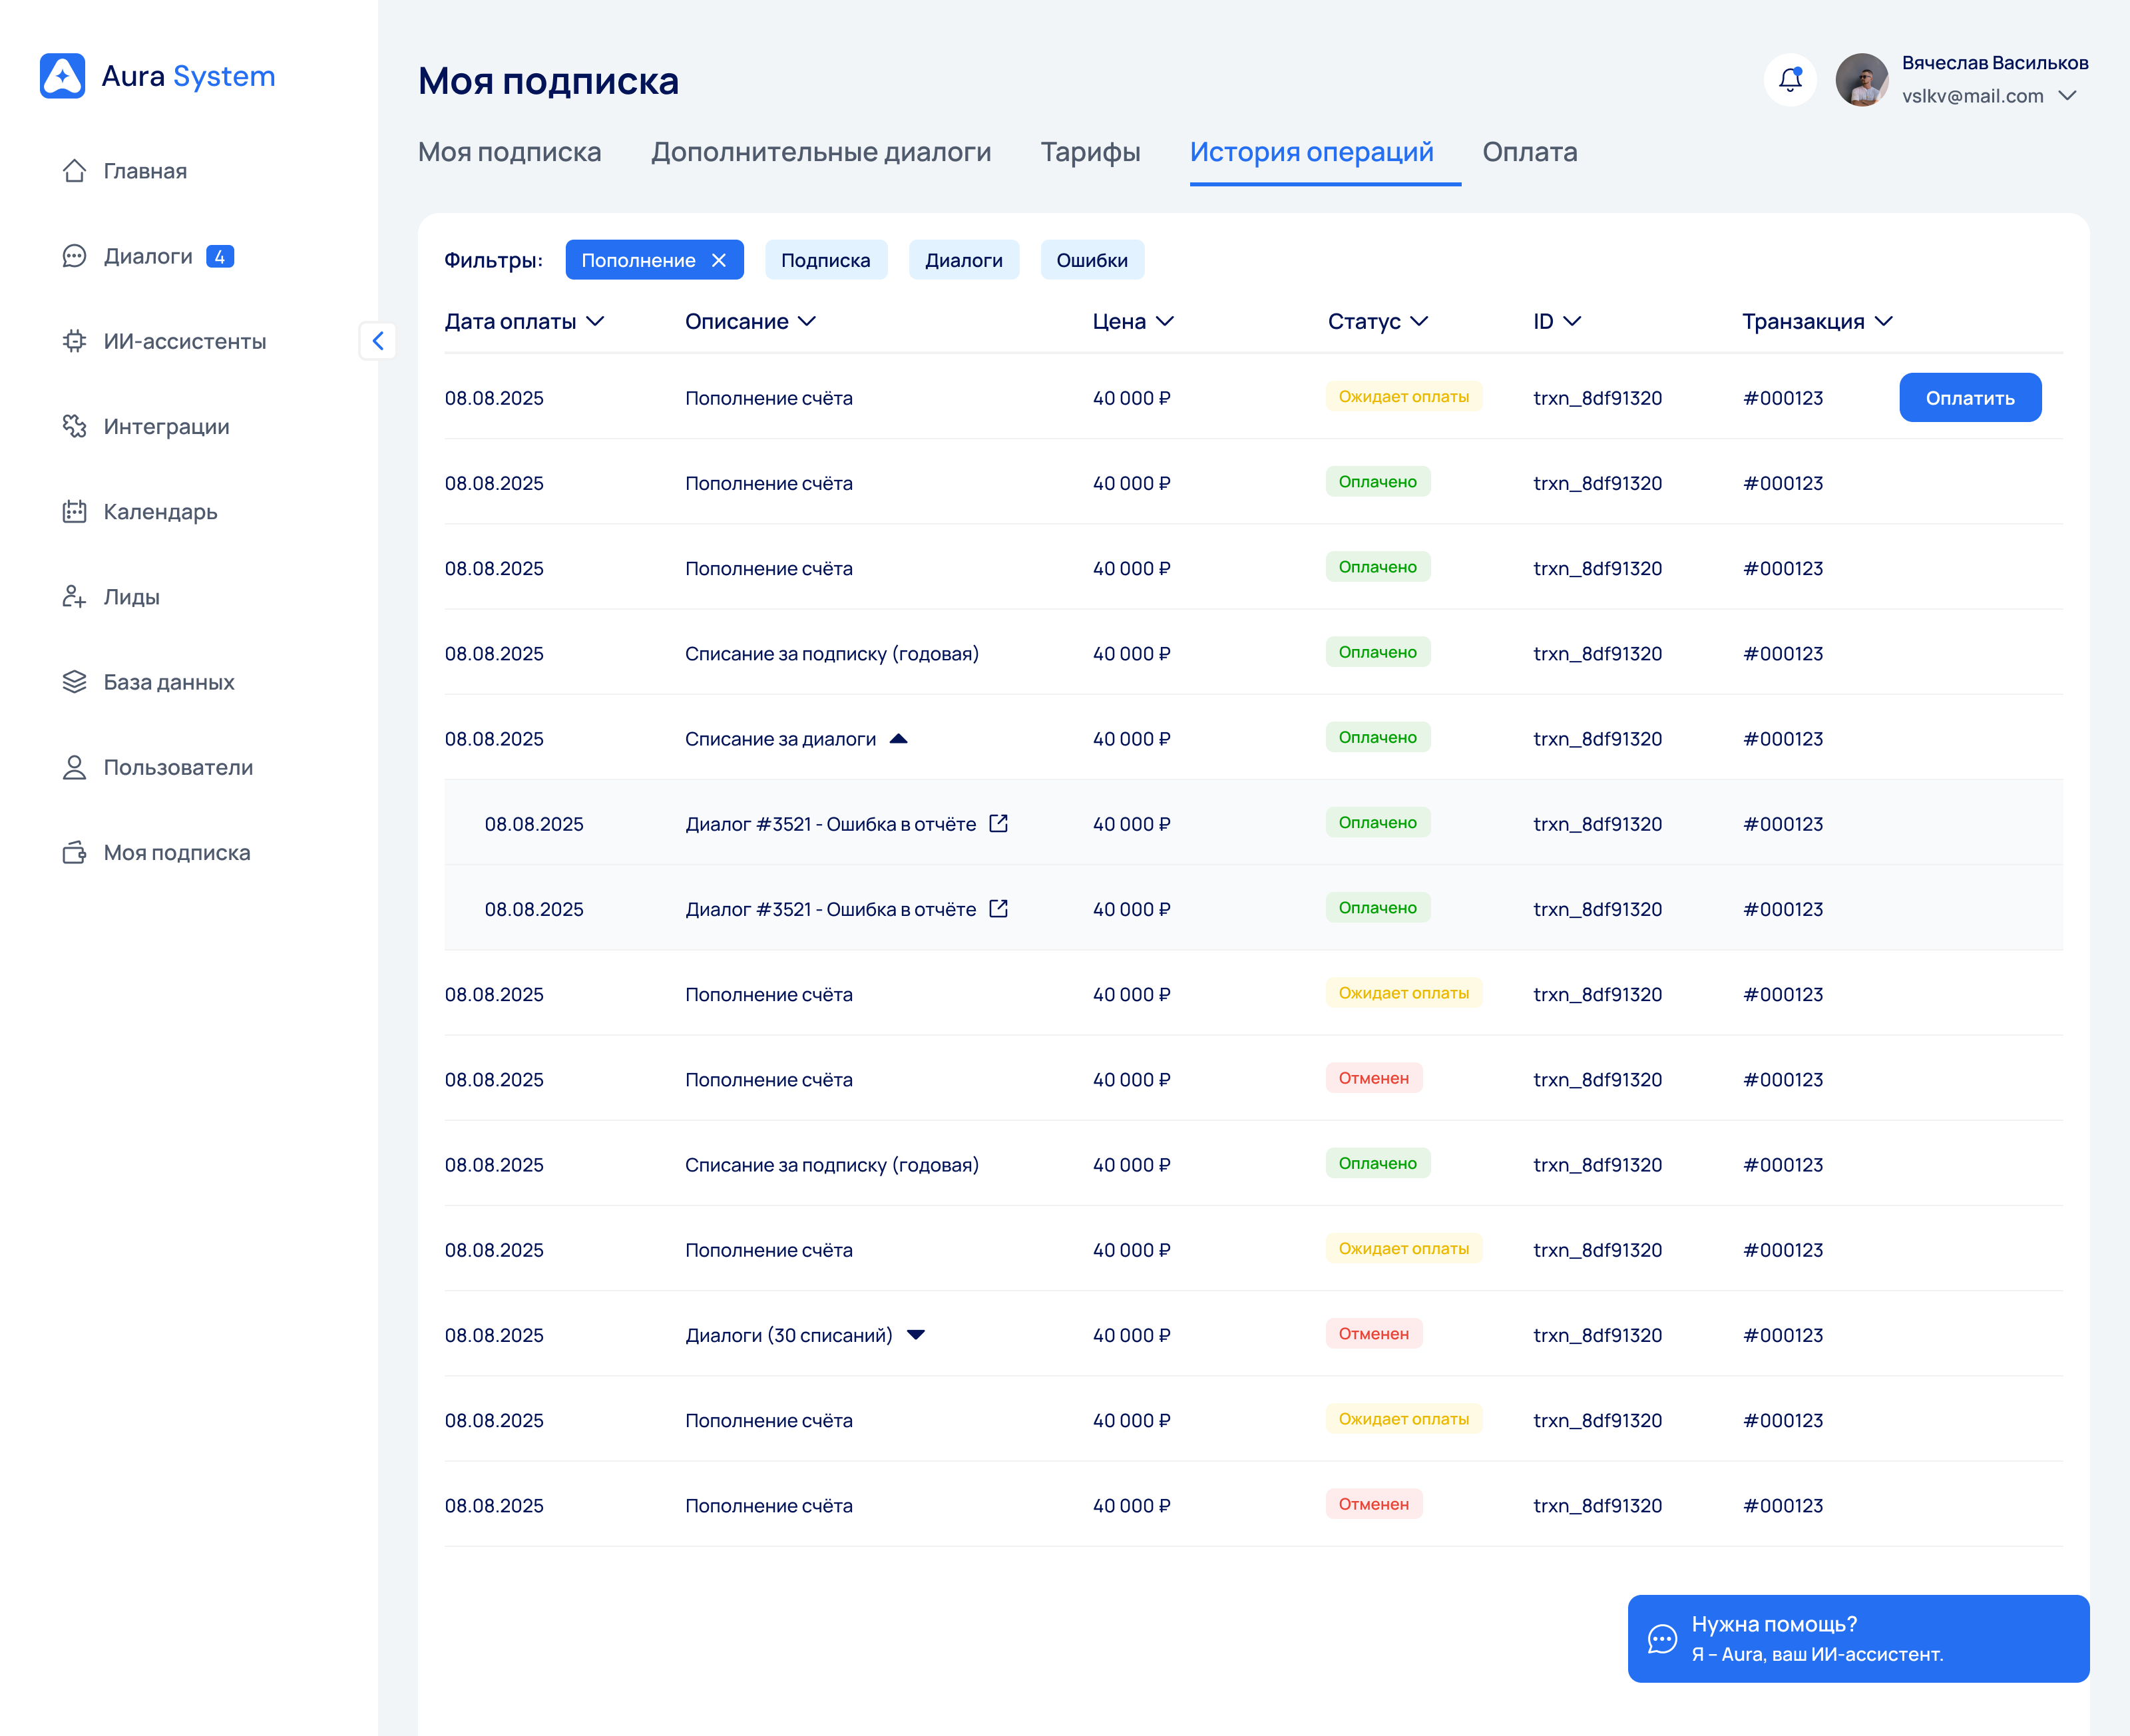Open ИИ-ассистенты via the chip icon

pyautogui.click(x=74, y=341)
